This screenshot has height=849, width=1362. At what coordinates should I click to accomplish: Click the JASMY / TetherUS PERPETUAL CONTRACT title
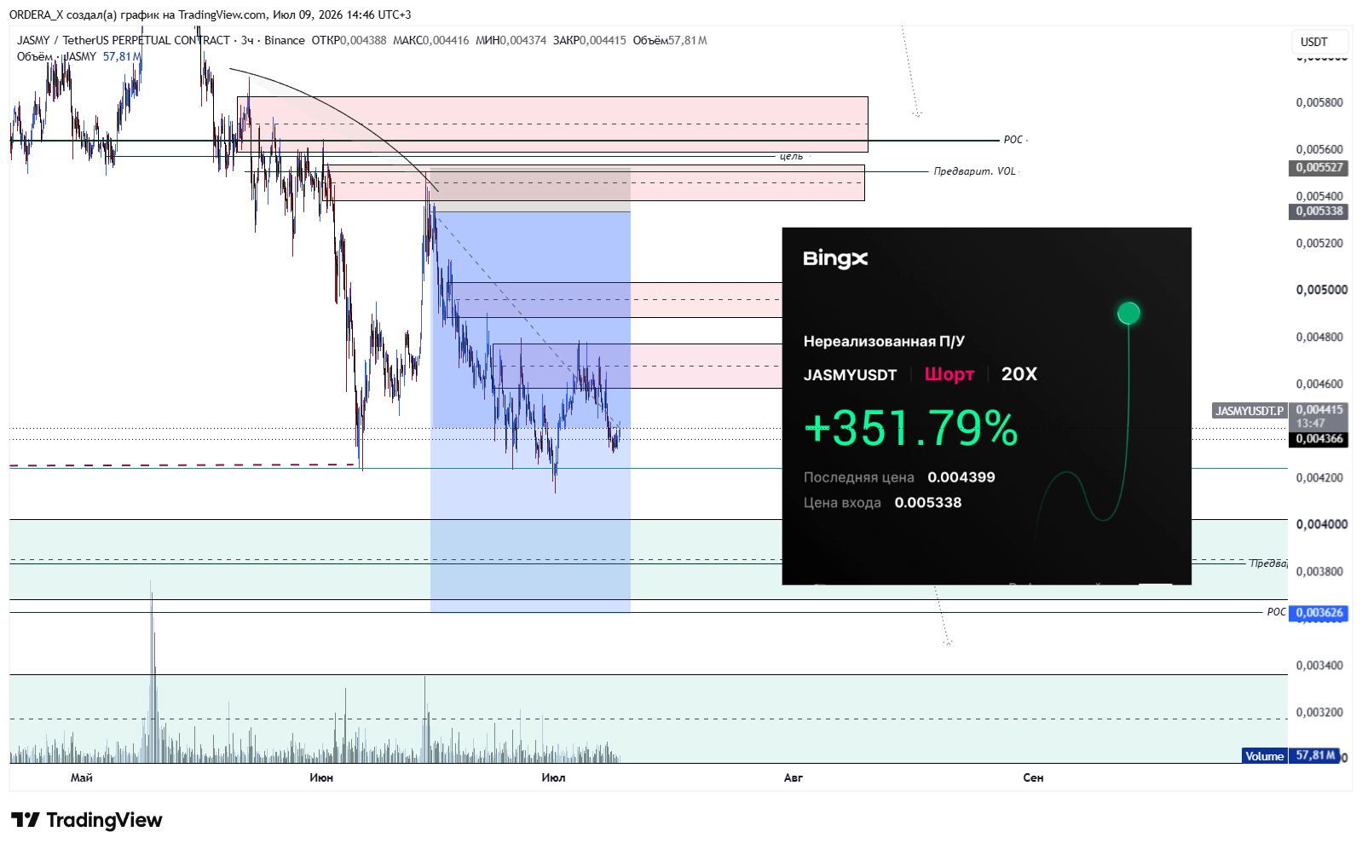coord(124,40)
